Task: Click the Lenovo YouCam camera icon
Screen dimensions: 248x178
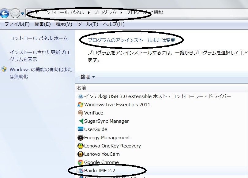Action: (80, 154)
